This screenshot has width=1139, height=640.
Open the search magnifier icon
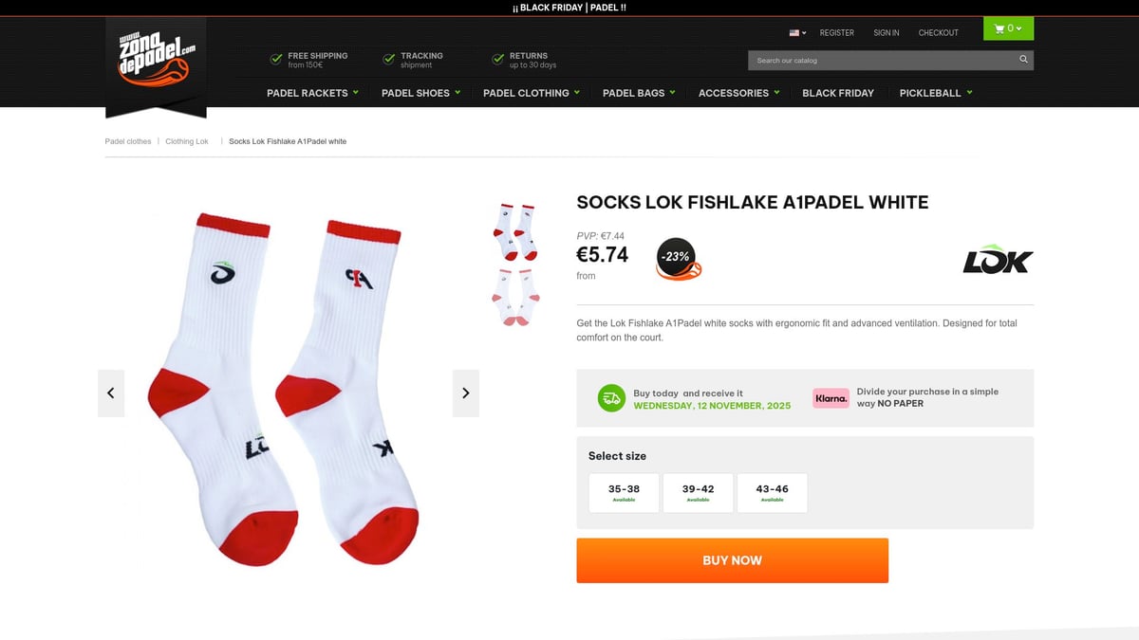(x=1023, y=59)
